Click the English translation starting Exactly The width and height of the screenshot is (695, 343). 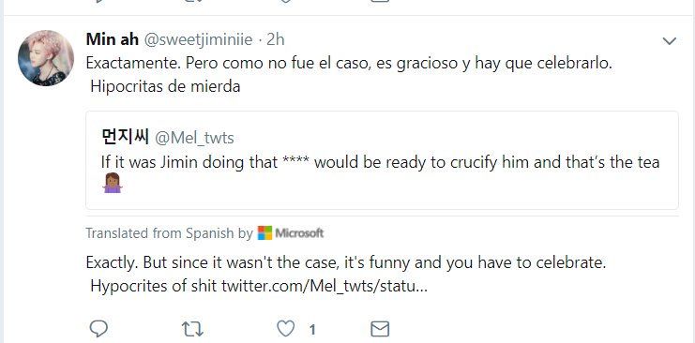346,275
